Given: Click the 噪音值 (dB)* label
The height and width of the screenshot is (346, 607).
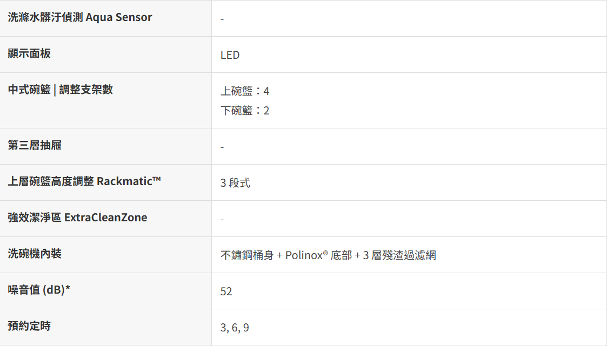Looking at the screenshot, I should pos(39,290).
